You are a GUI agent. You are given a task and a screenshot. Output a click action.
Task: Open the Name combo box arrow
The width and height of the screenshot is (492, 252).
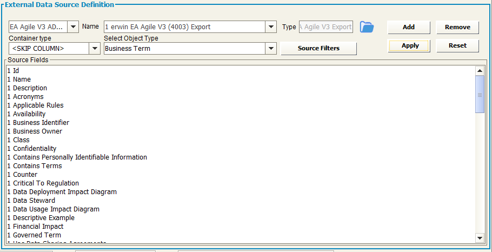pos(271,27)
